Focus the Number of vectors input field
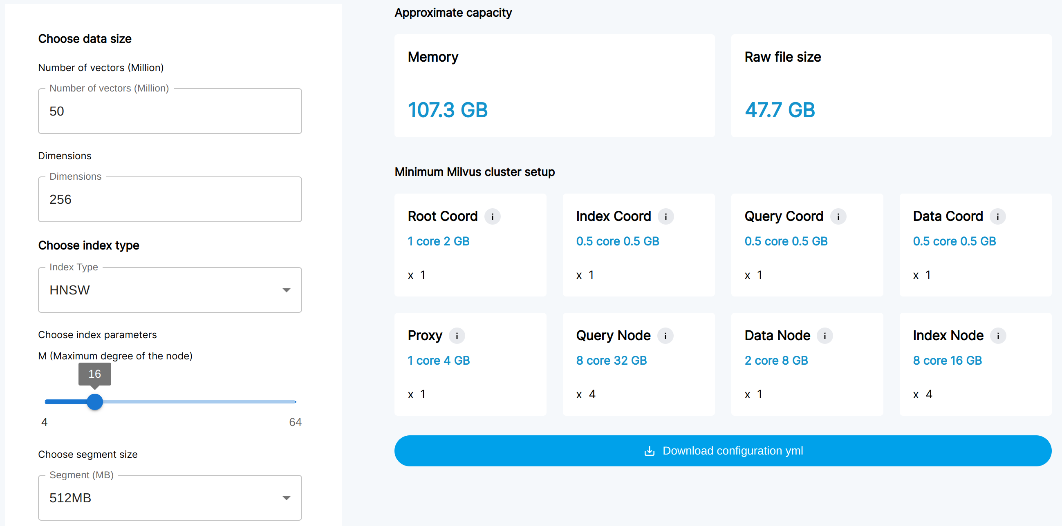 [170, 111]
